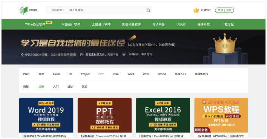Screen dimensions: 267x139
Task: Open the 工程设计软件 nav menu
Action: [x=101, y=24]
